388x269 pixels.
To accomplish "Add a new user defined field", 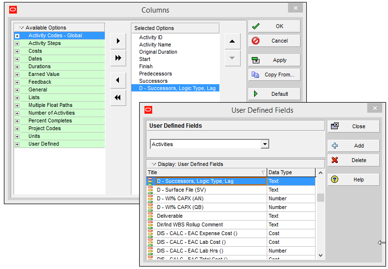I will click(353, 146).
